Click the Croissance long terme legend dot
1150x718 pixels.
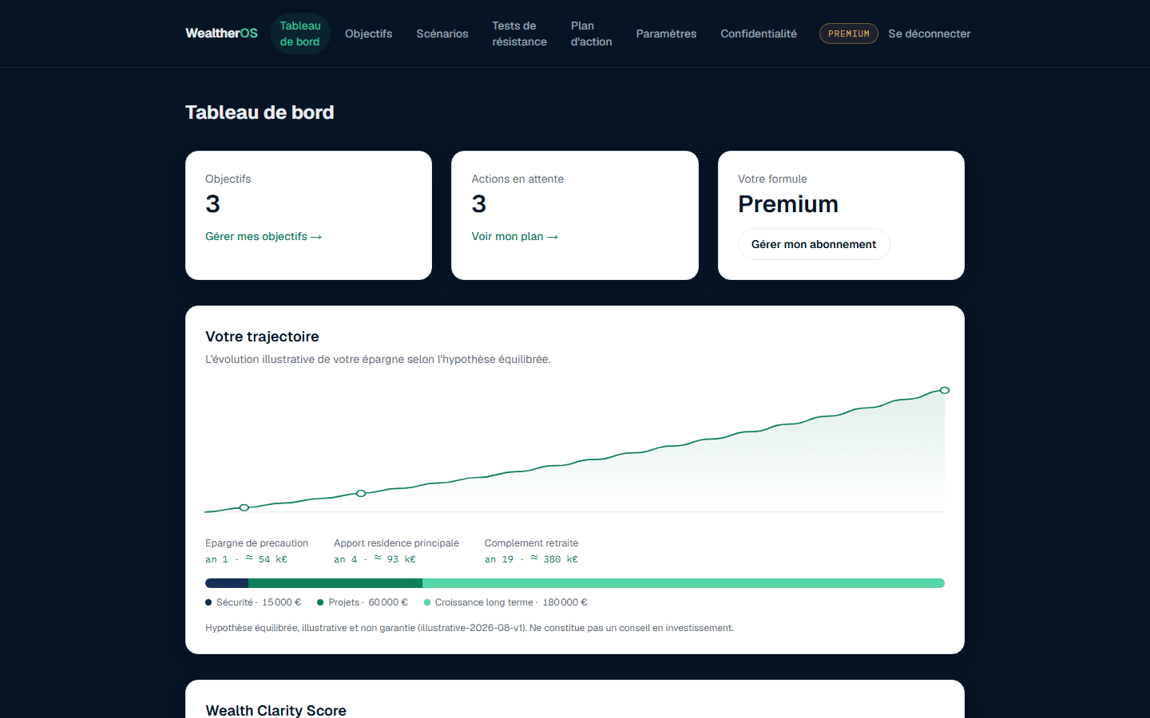click(427, 602)
